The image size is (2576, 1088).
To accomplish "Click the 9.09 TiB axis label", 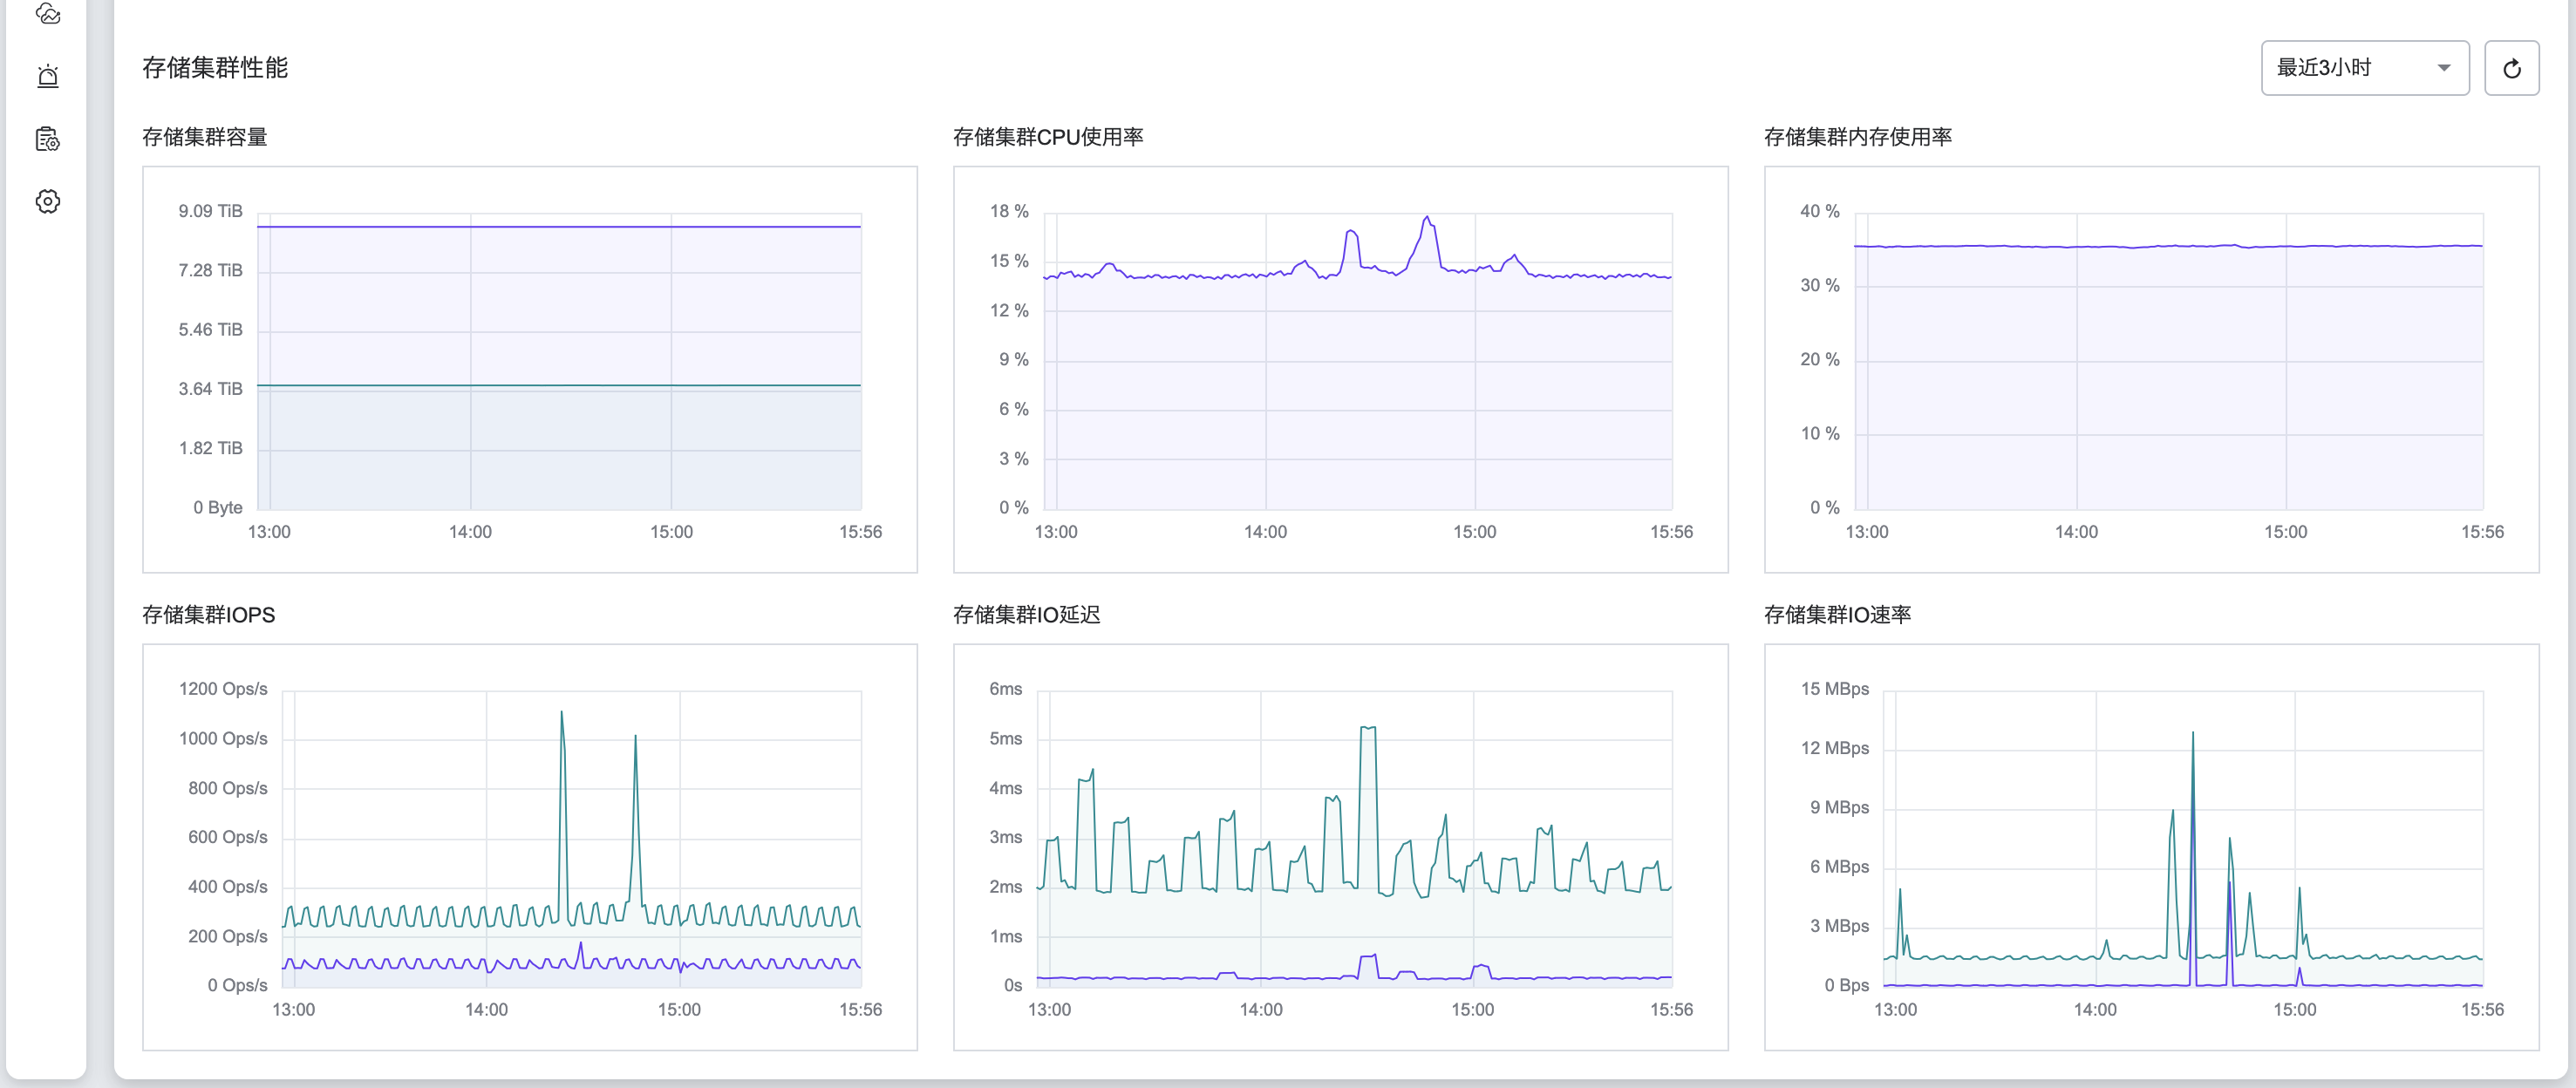I will 210,212.
